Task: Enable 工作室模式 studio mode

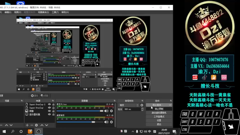Action: click(159, 117)
